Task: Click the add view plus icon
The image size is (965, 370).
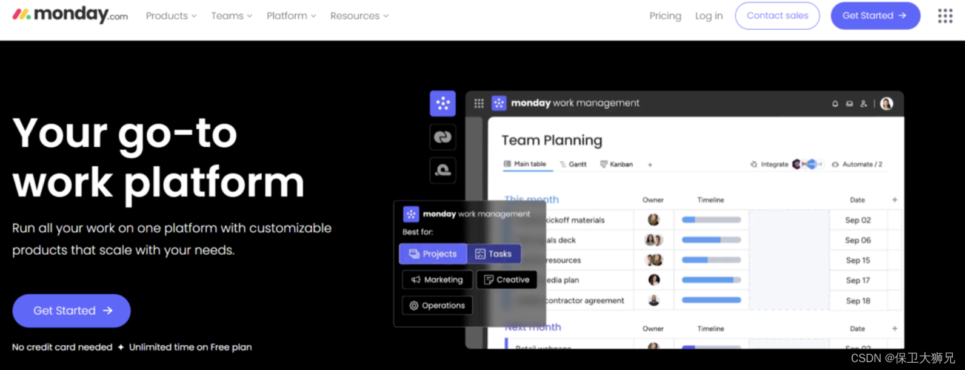Action: (650, 164)
